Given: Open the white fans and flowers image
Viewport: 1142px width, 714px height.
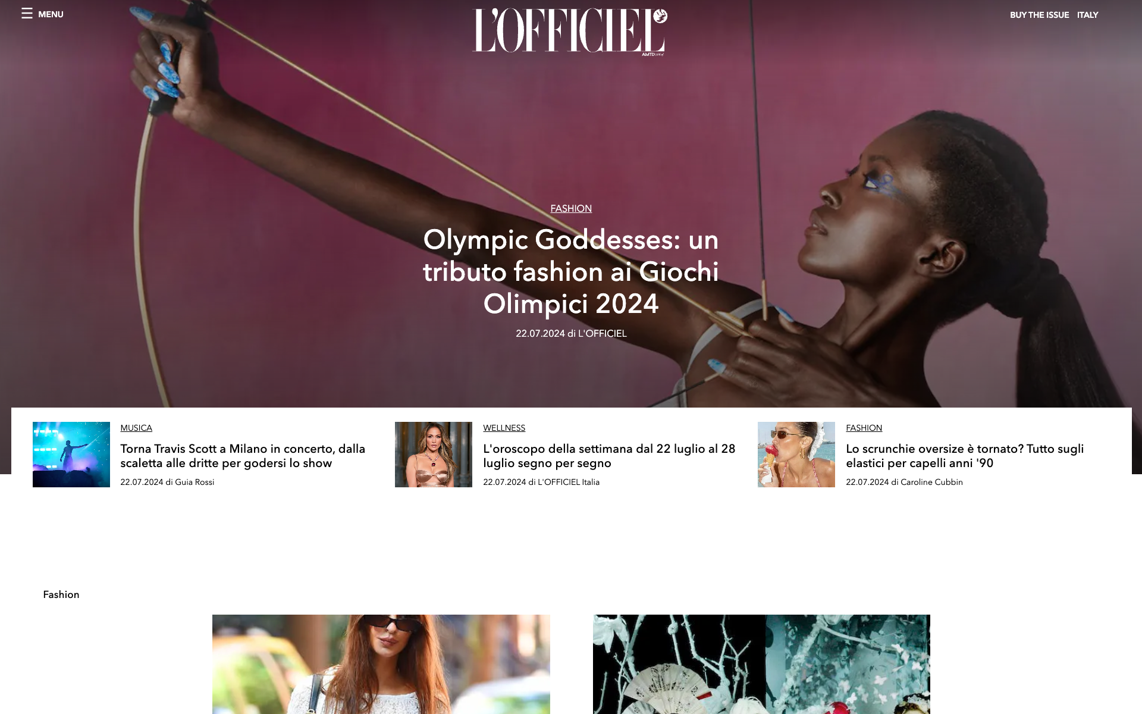Looking at the screenshot, I should click(761, 664).
